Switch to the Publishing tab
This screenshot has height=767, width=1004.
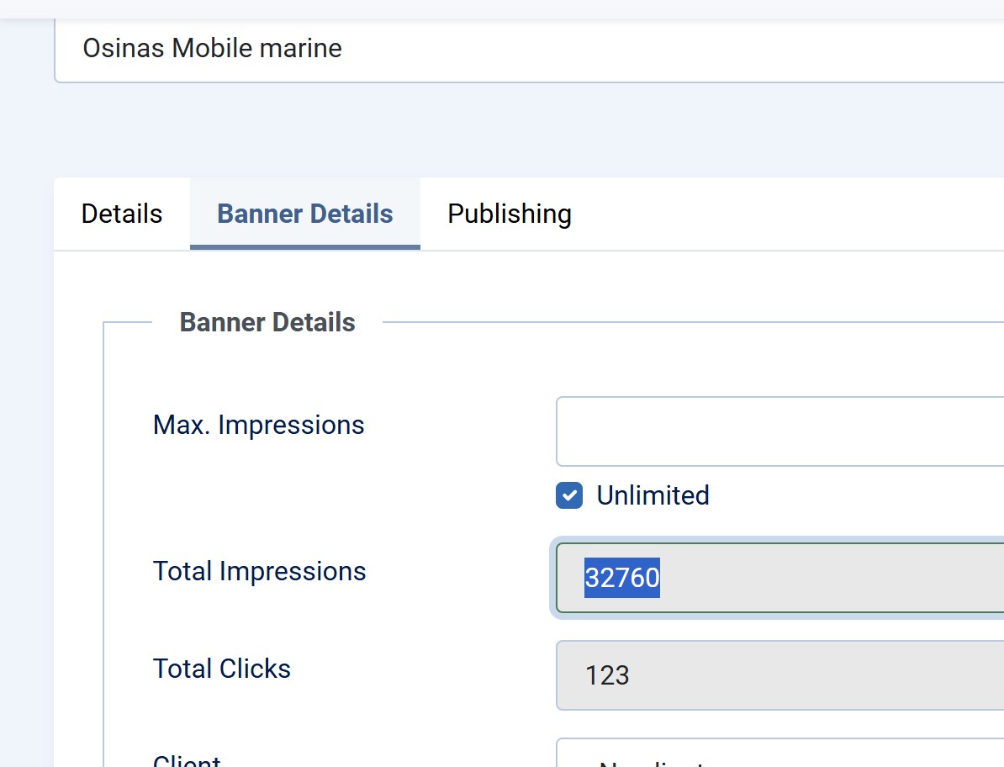tap(509, 214)
